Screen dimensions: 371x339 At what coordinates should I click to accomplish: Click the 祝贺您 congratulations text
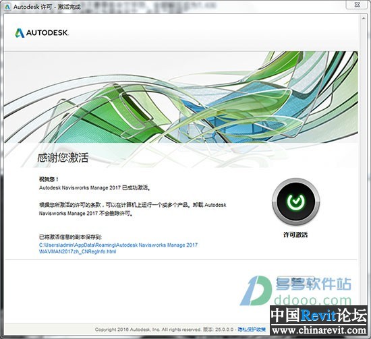[49, 179]
